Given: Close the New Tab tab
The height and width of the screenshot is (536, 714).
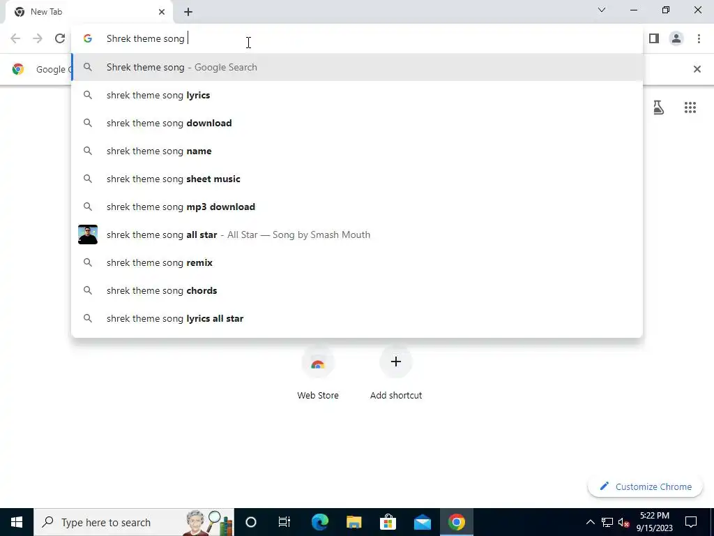Looking at the screenshot, I should coord(162,12).
